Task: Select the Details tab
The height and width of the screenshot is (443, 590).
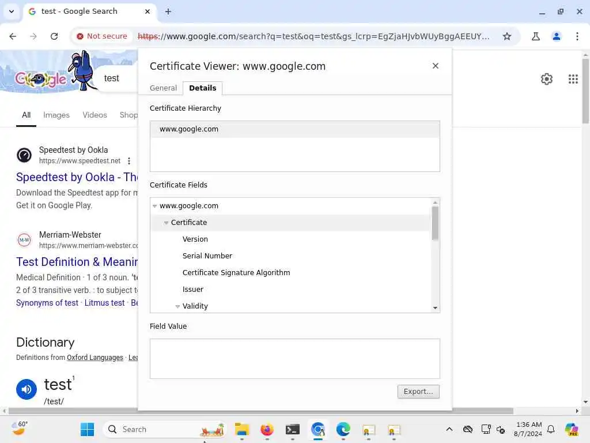Action: coord(202,88)
